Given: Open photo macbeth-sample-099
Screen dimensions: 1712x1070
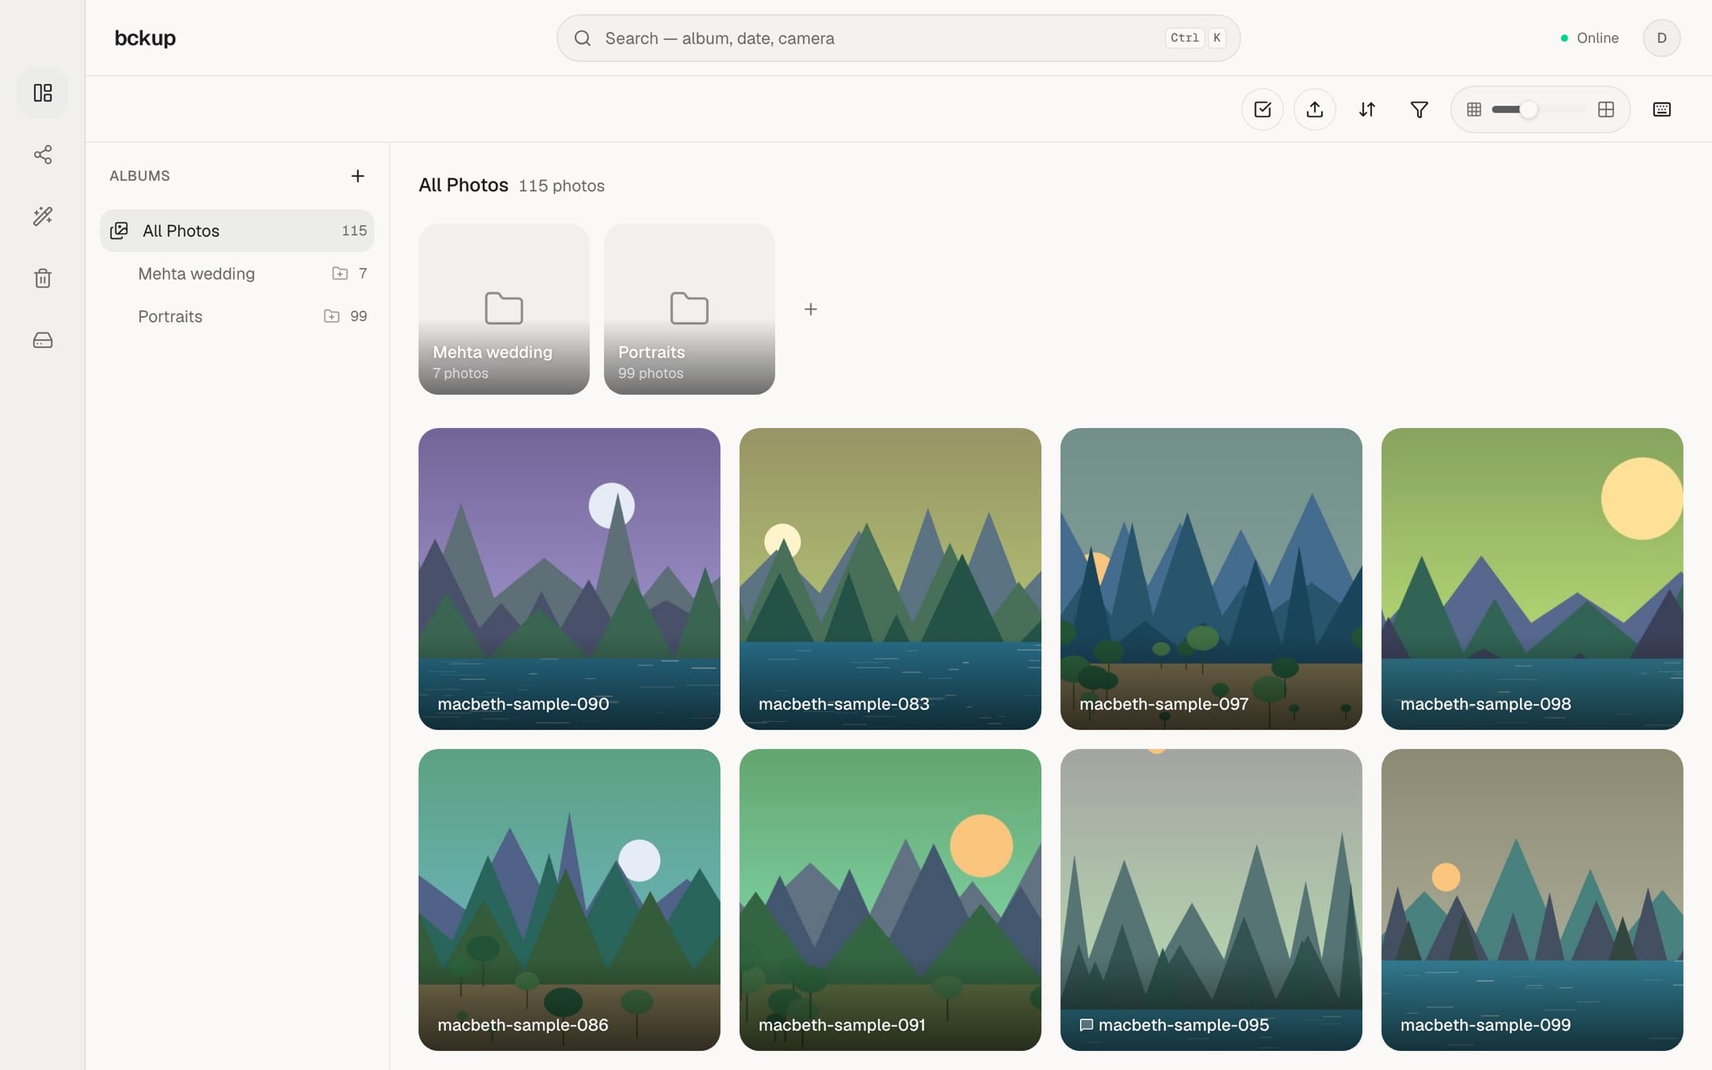Looking at the screenshot, I should [1532, 900].
